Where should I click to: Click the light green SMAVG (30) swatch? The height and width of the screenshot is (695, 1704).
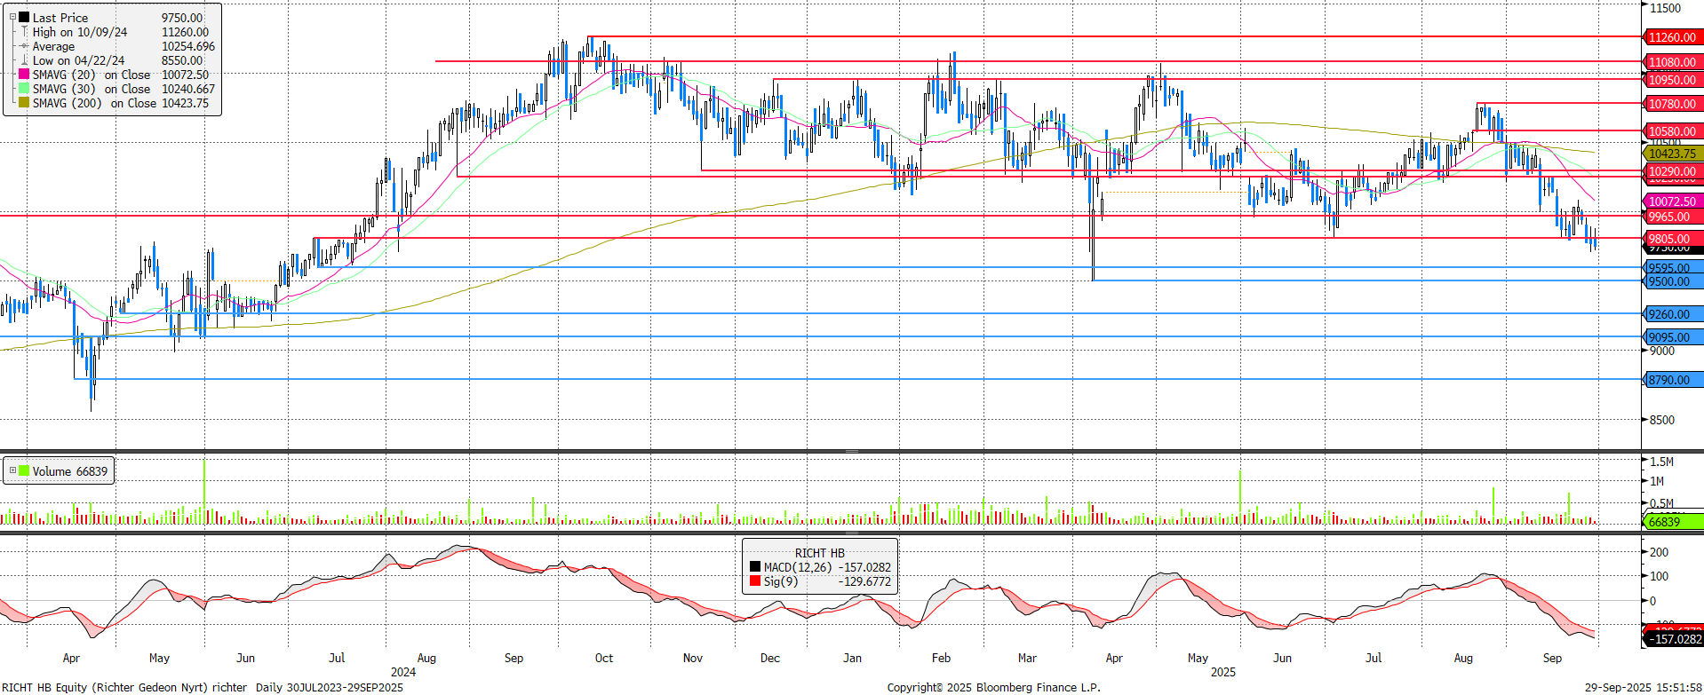point(24,89)
